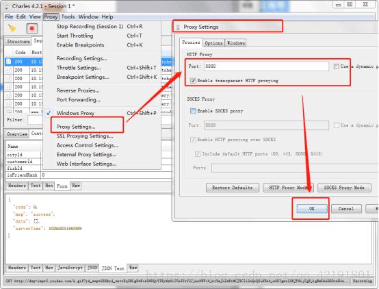Click the HTTP Proxy Port field
Screen dimensions: 379x289
(x=266, y=66)
